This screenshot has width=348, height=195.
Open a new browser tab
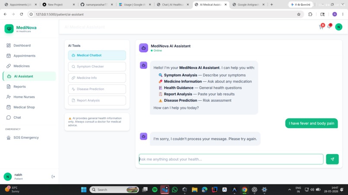click(272, 5)
